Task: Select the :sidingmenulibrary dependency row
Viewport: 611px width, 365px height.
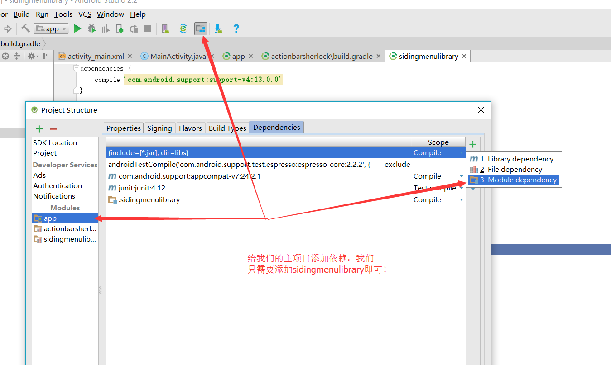Action: [286, 199]
